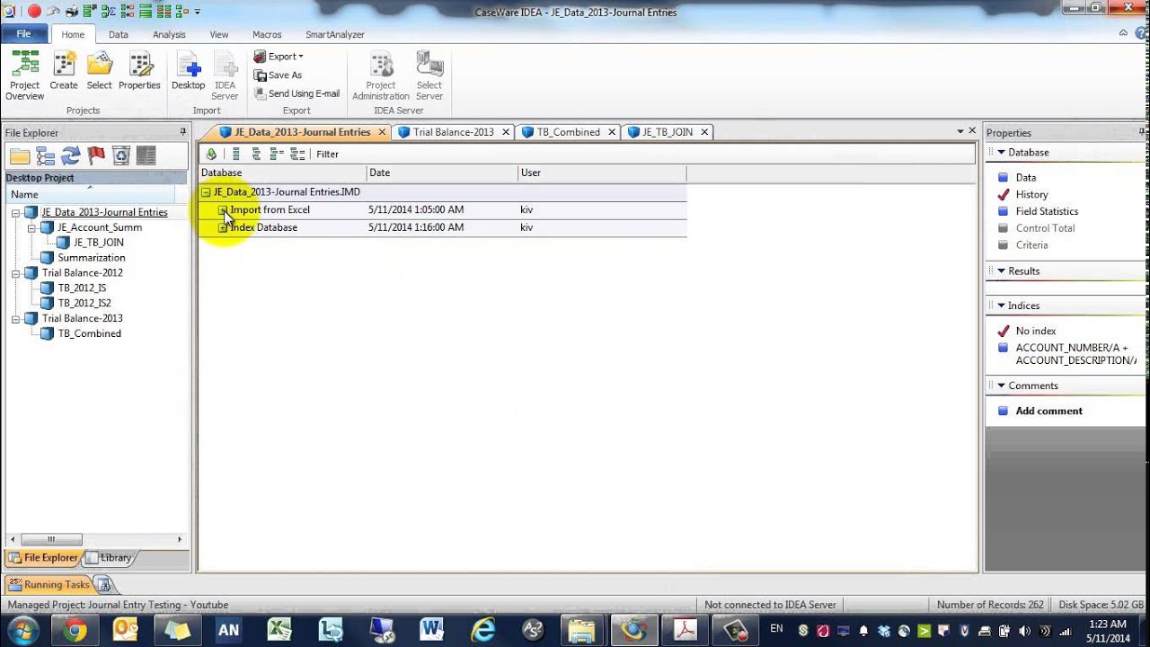Switch to the Trial Balance-2013 document tab

coord(454,132)
